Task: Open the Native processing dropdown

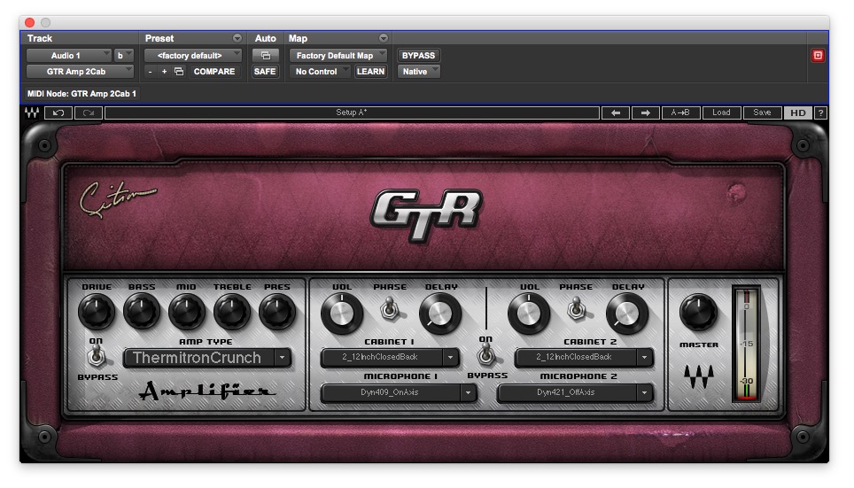Action: point(418,72)
